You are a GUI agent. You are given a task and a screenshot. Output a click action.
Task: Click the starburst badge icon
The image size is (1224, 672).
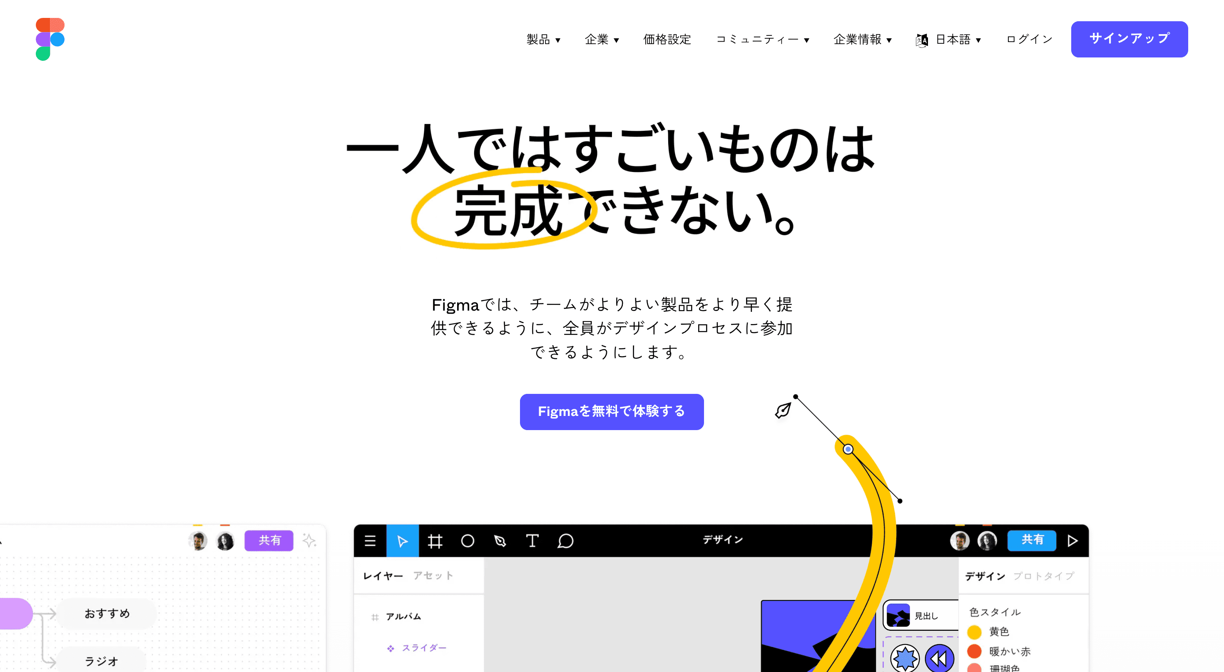(905, 659)
